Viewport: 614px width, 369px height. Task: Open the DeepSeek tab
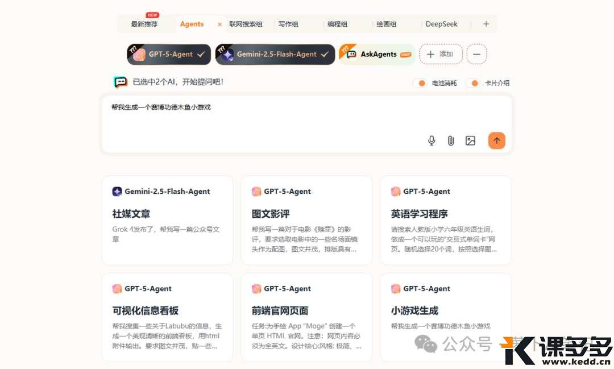[x=441, y=24]
